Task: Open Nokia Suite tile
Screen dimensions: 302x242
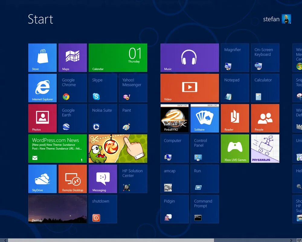Action: [103, 118]
